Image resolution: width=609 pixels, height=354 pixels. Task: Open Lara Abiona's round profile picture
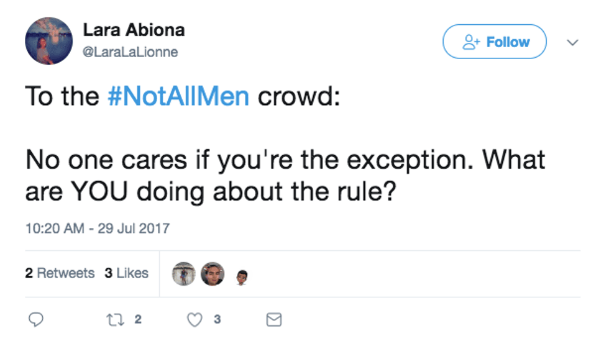48,41
